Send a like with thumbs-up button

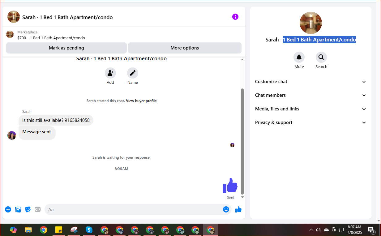coord(238,209)
